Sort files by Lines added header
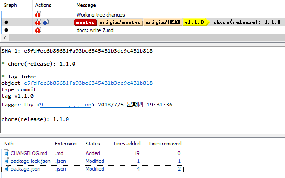This screenshot has width=285, height=178. pyautogui.click(x=127, y=144)
